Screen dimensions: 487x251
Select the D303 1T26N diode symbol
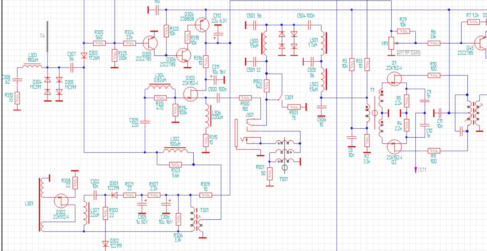(x=84, y=55)
